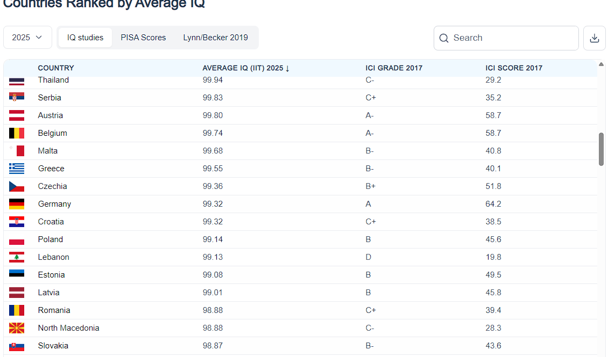Click the scrollbar up arrow
This screenshot has width=608, height=357.
(x=601, y=64)
